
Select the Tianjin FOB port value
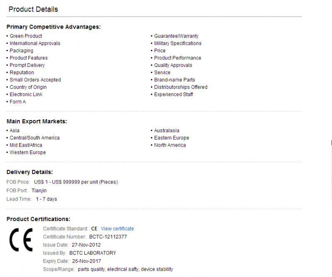click(39, 191)
